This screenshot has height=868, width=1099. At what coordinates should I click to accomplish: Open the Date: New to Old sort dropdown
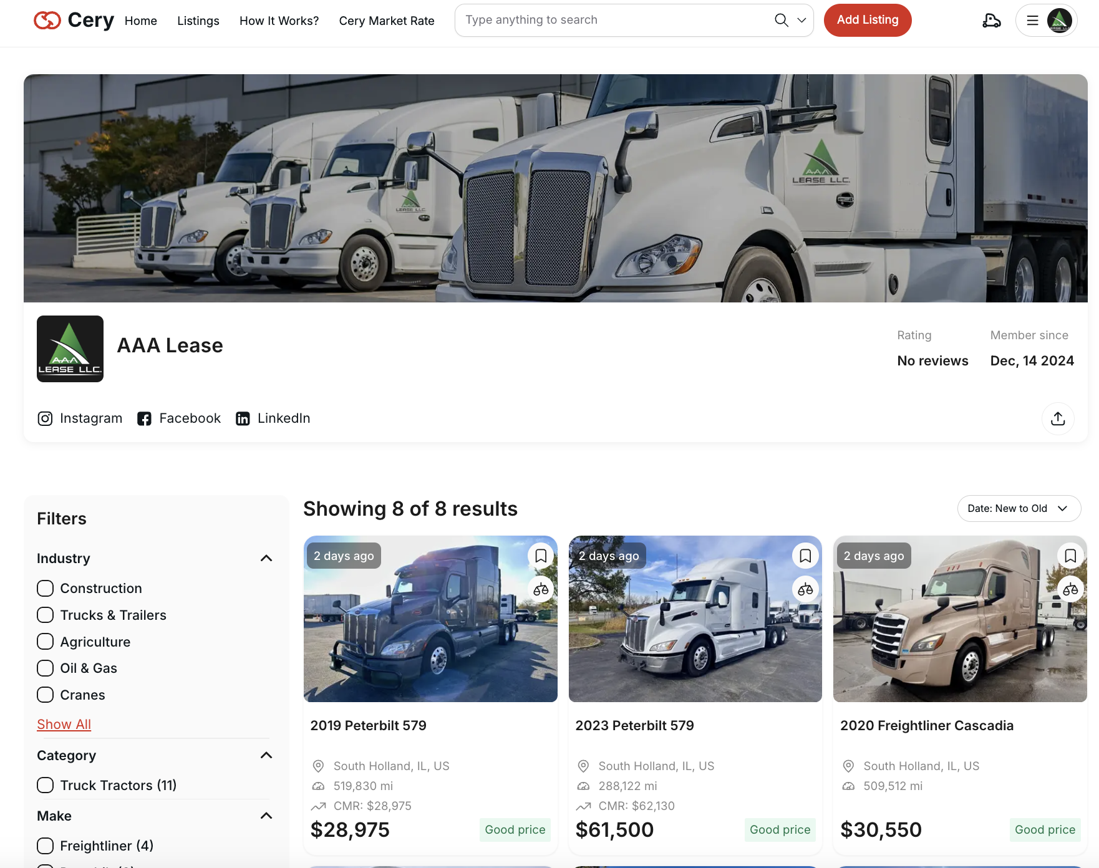point(1018,509)
